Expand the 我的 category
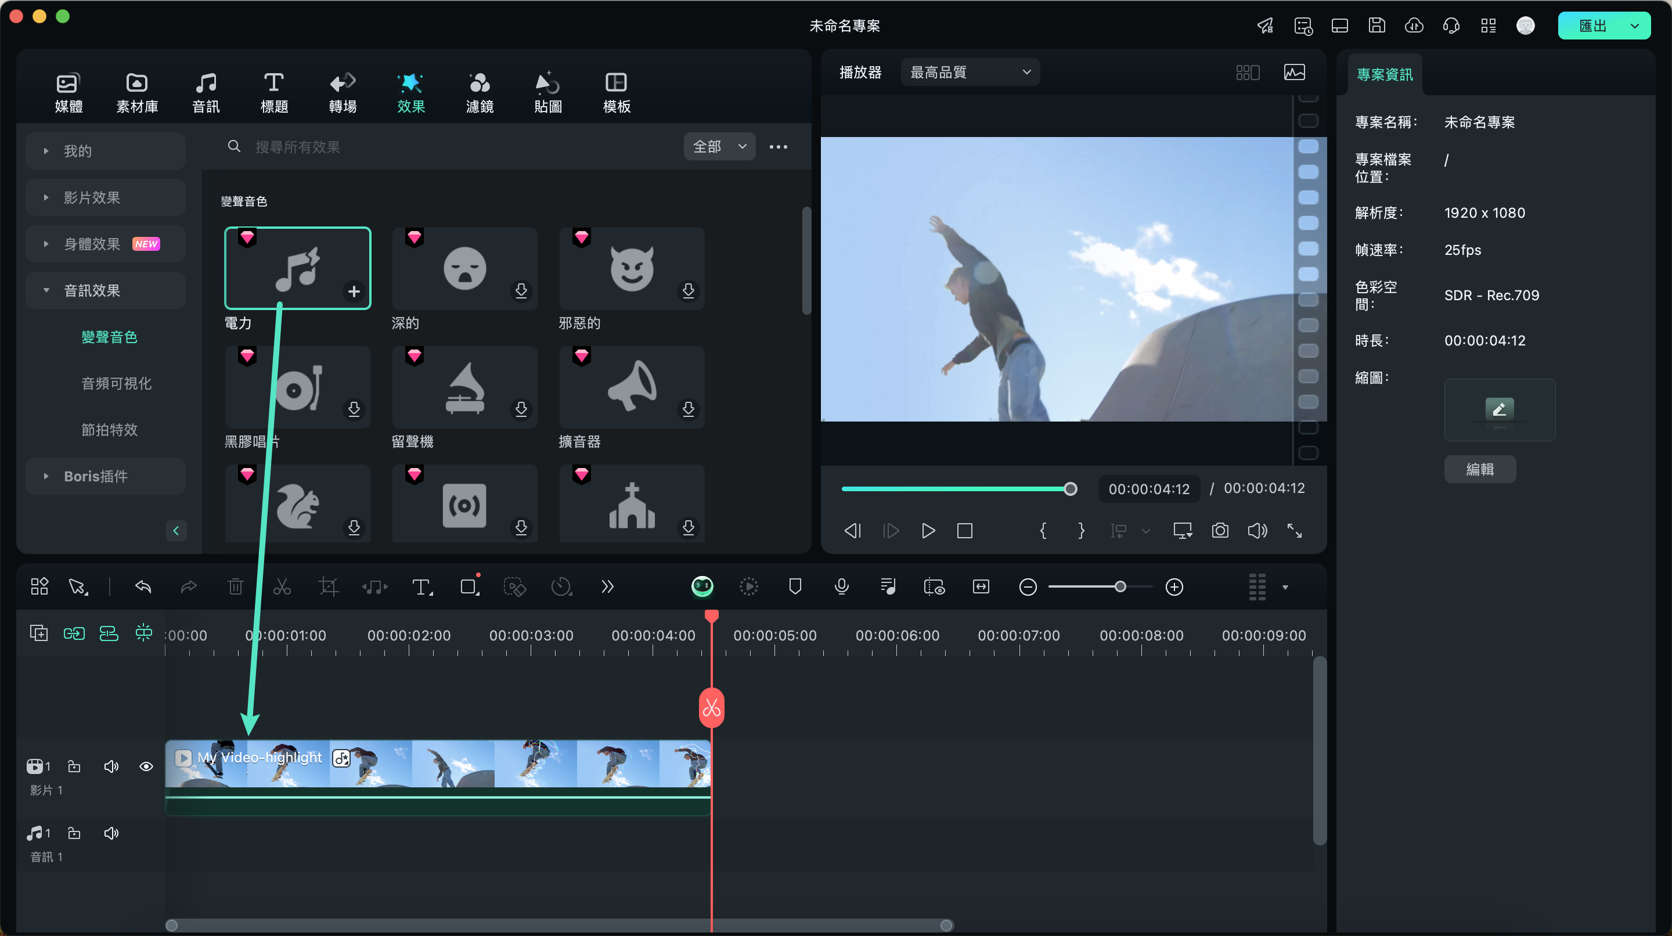Viewport: 1672px width, 936px height. (x=105, y=150)
